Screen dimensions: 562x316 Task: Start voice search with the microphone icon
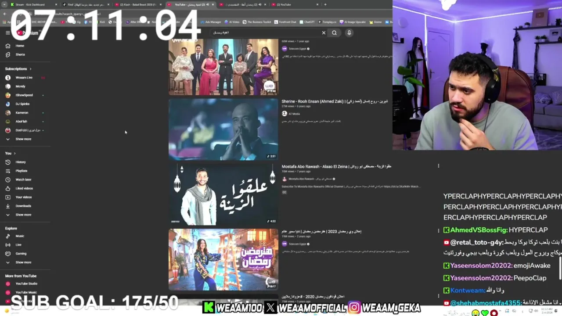(349, 32)
